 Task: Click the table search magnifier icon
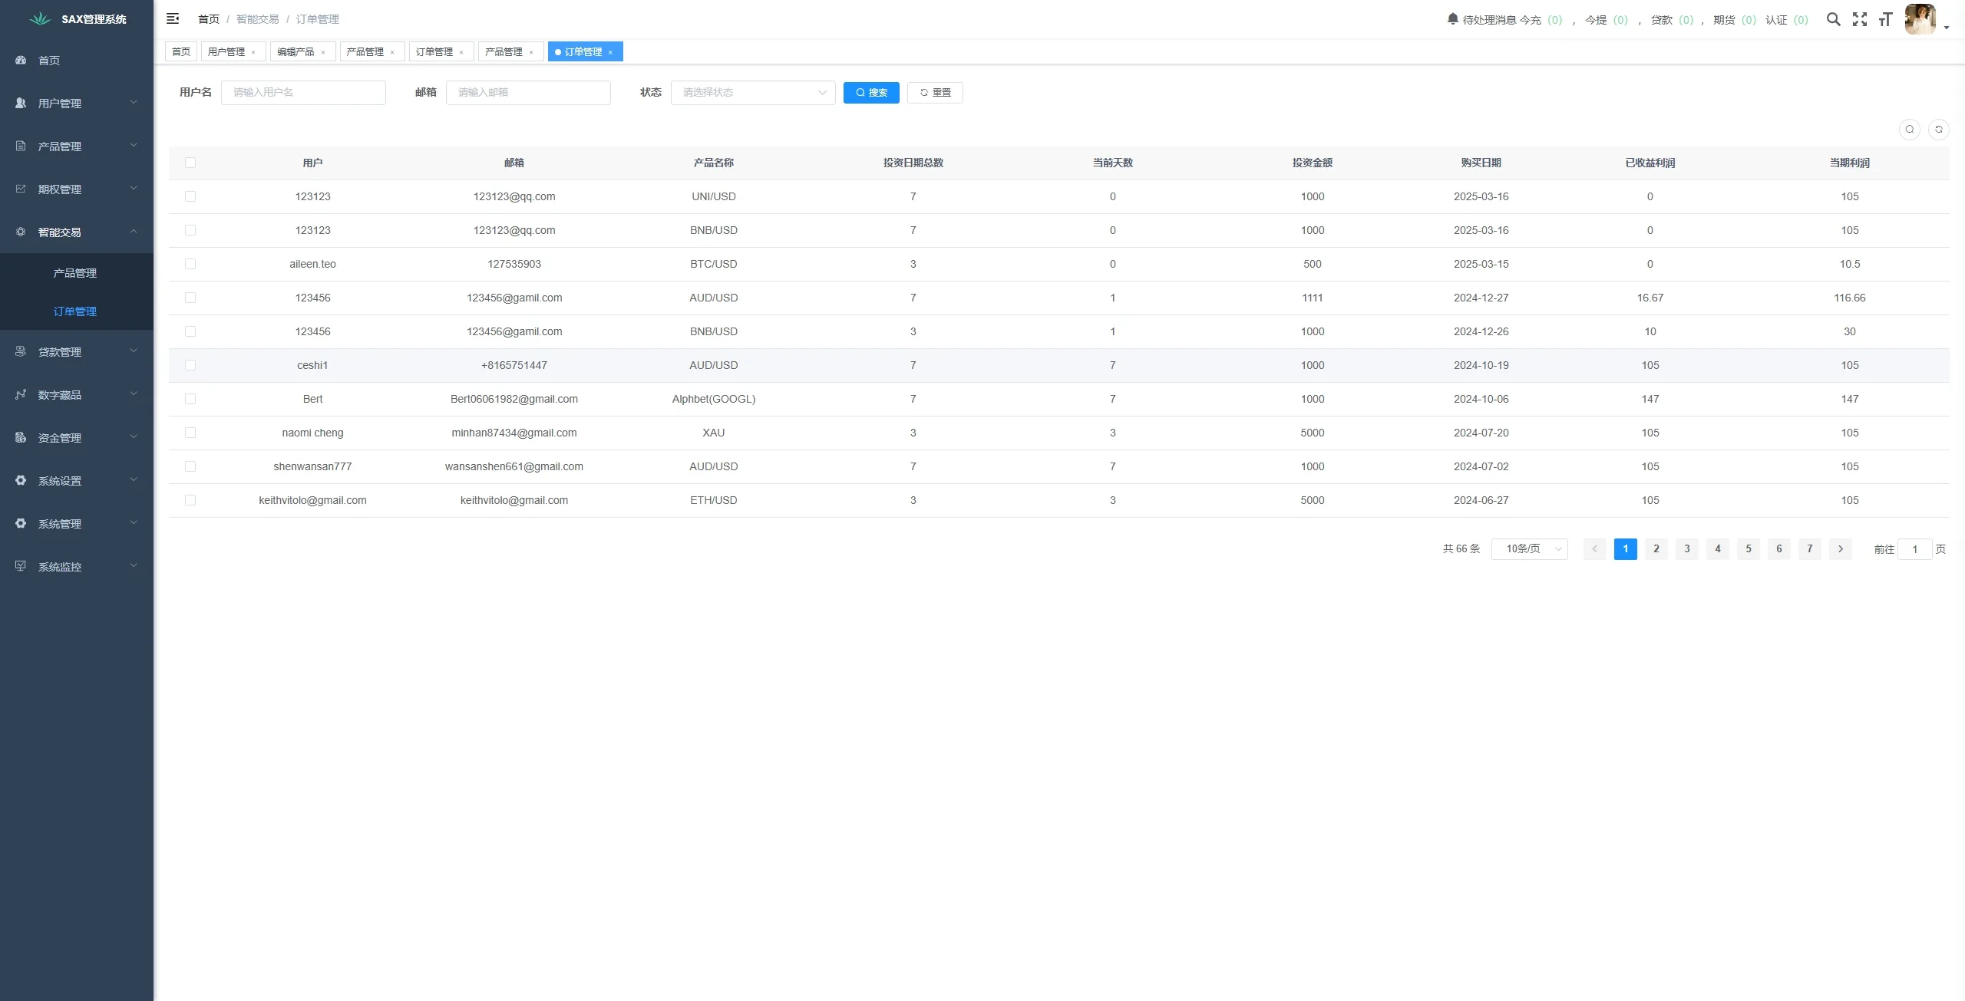1909,129
